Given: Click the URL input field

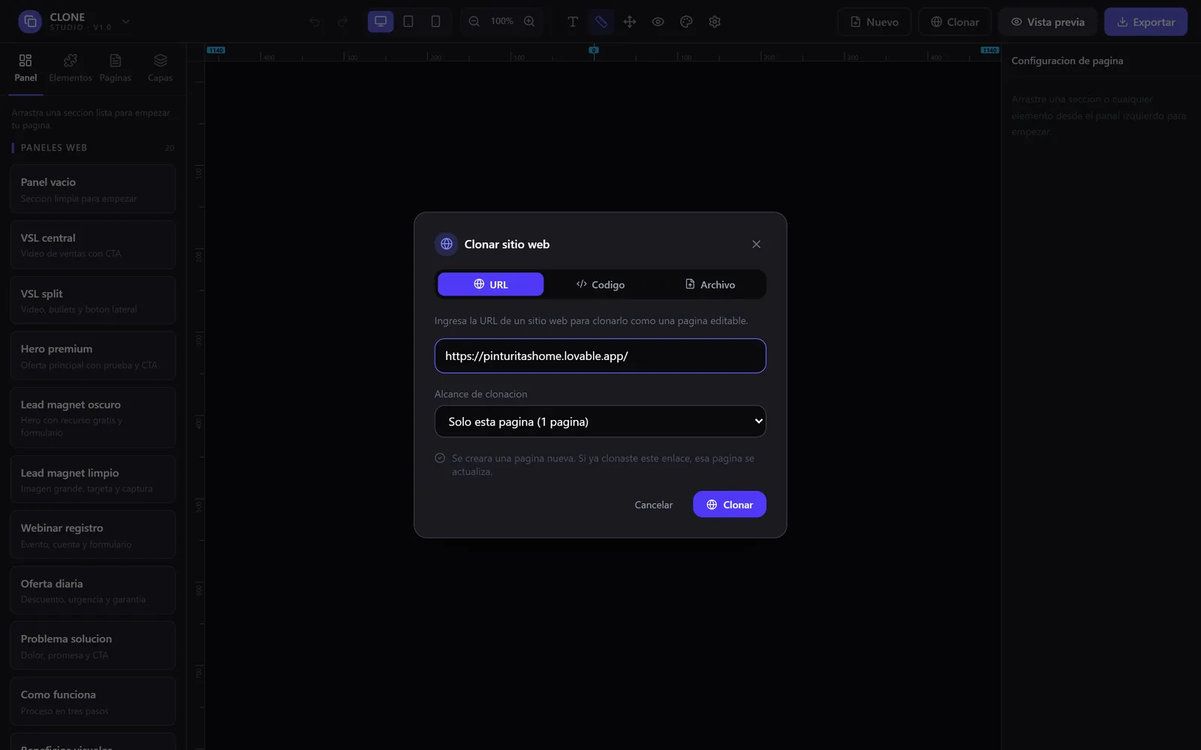Looking at the screenshot, I should click(x=600, y=355).
